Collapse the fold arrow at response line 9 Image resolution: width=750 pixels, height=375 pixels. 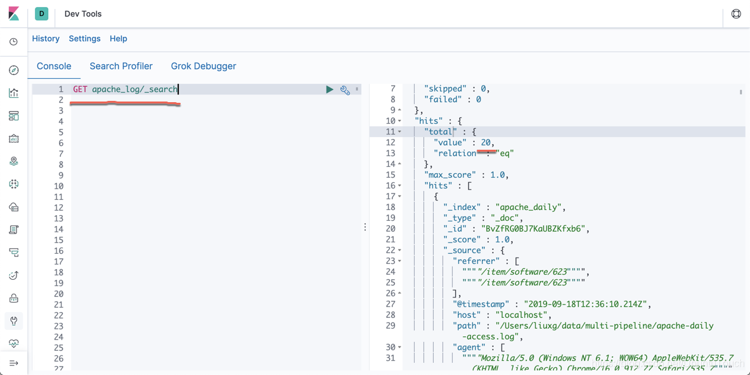400,110
